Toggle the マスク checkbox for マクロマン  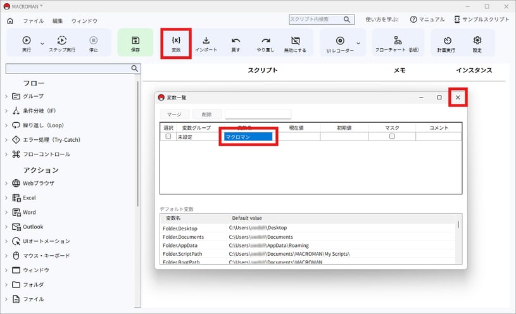(x=392, y=136)
